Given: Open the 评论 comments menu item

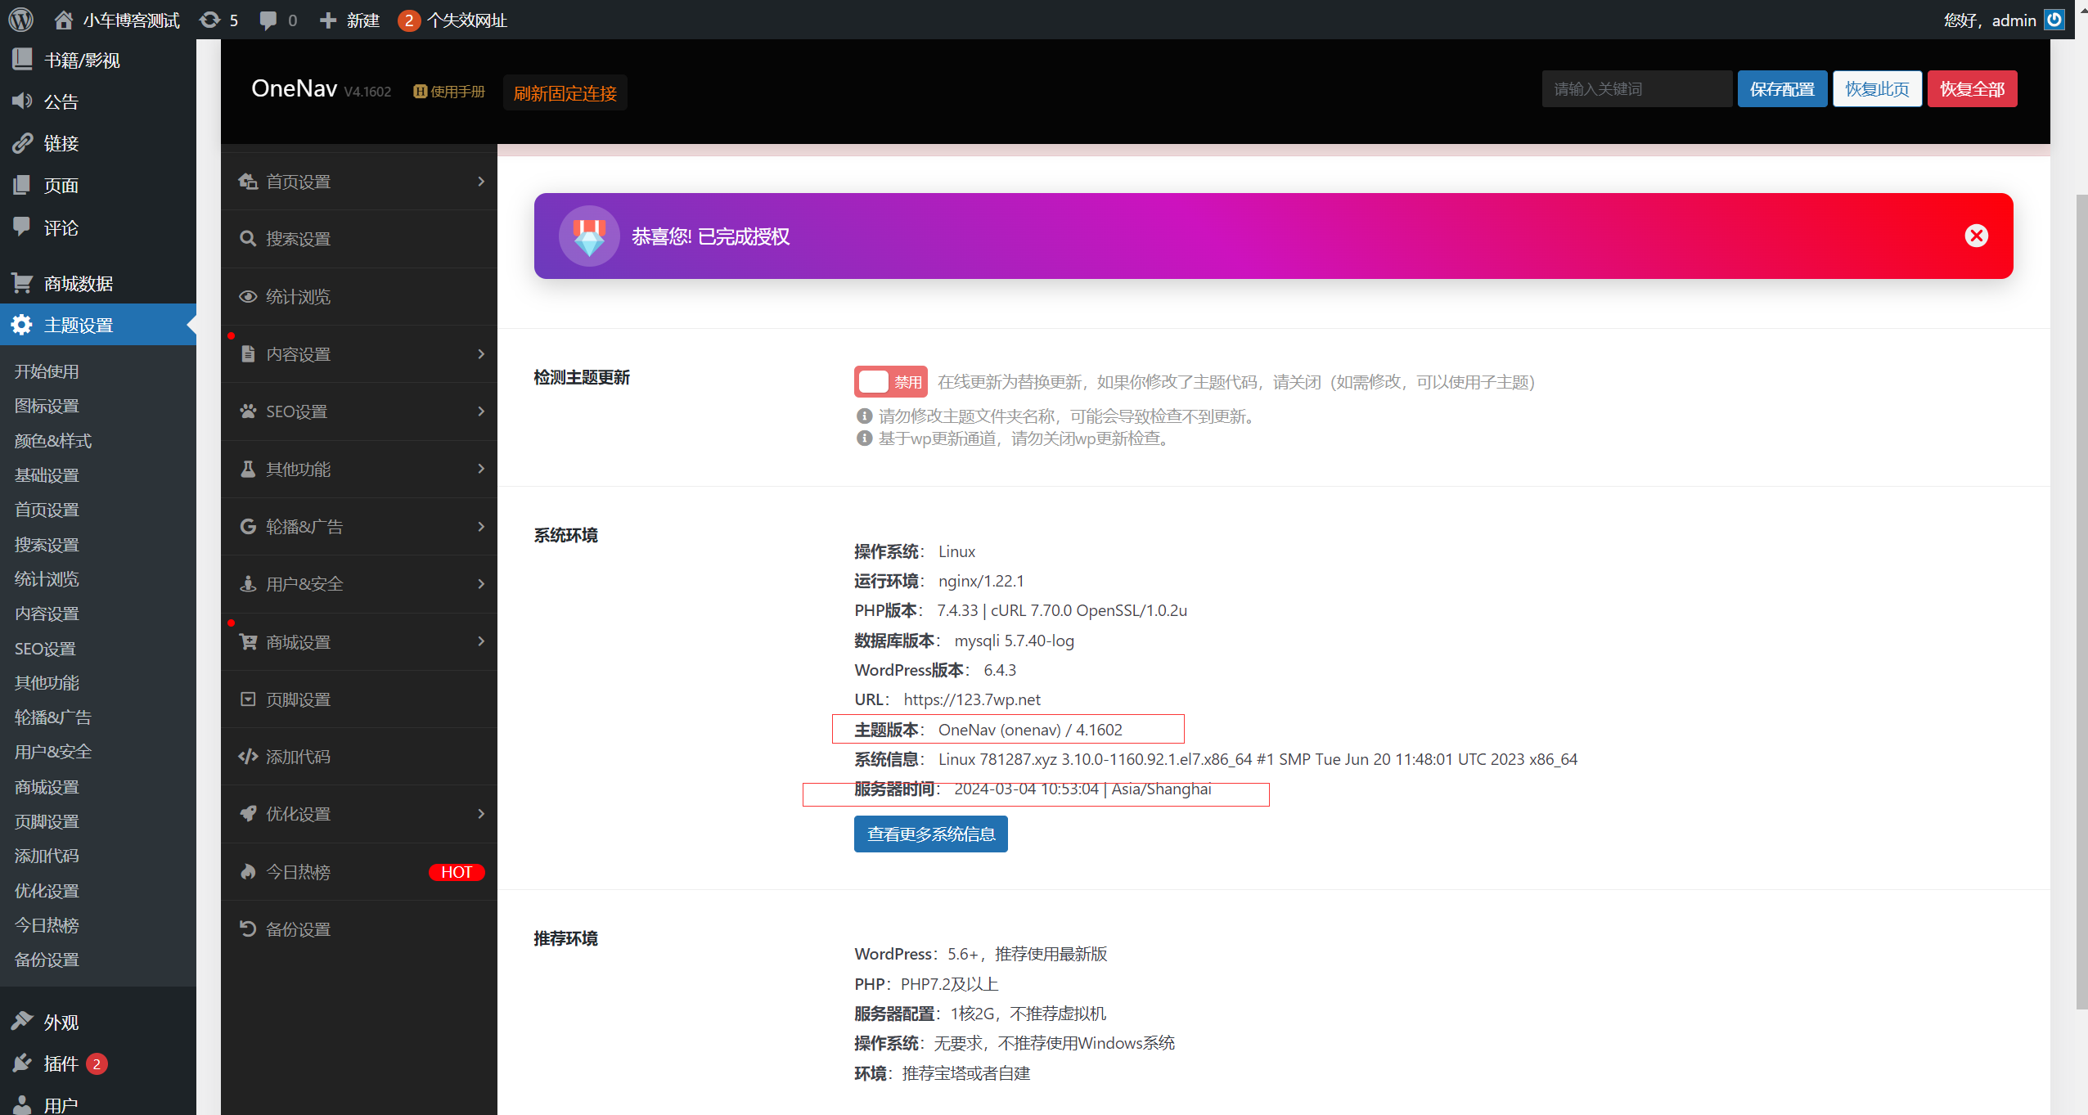Looking at the screenshot, I should point(98,227).
